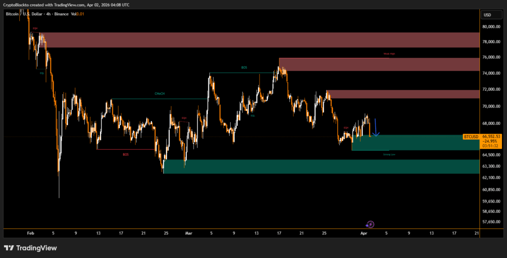The height and width of the screenshot is (258, 507).
Task: Click the Weak High label
Action: click(389, 53)
